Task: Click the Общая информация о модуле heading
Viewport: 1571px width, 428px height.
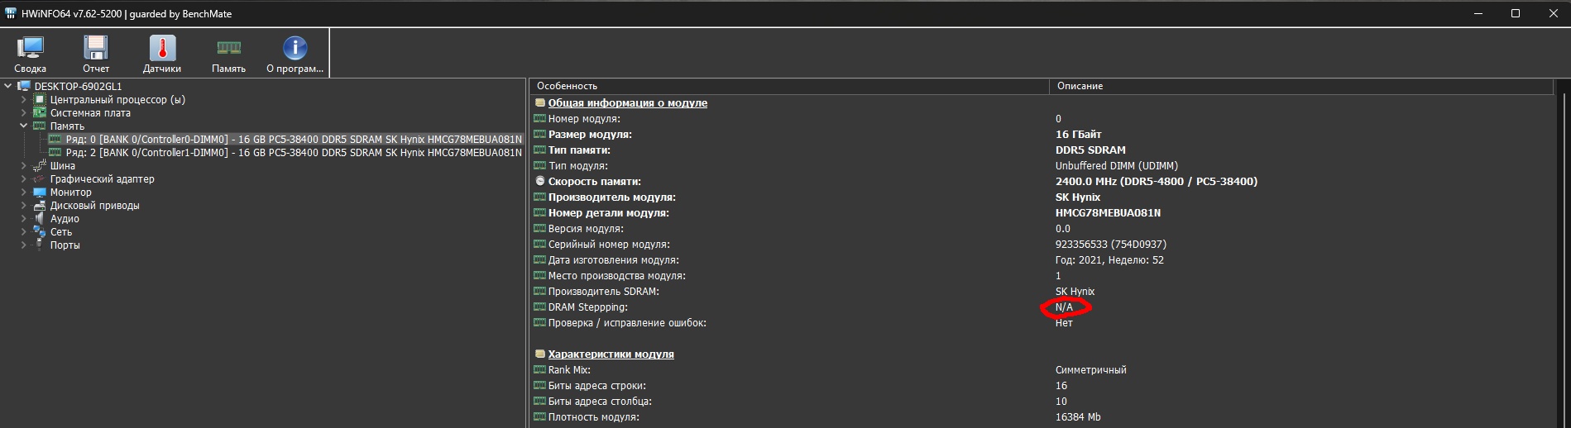Action: coord(627,103)
